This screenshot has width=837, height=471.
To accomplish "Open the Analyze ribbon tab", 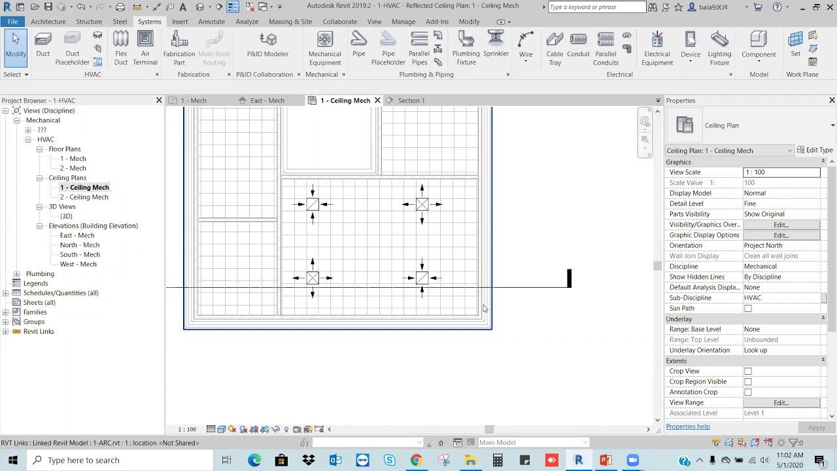I will click(x=247, y=22).
